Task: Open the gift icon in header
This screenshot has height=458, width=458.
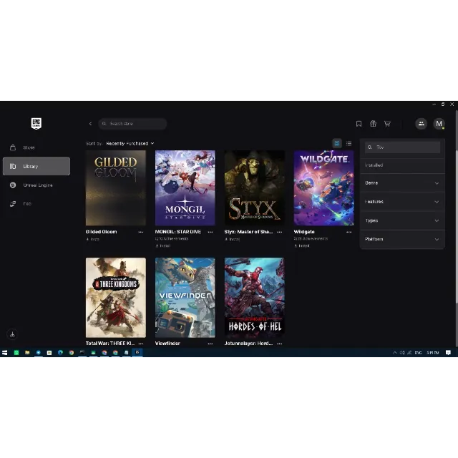Action: 373,124
